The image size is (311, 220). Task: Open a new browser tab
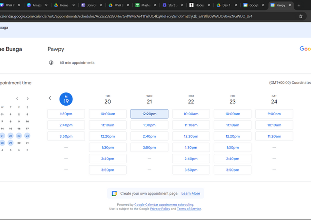click(x=299, y=5)
